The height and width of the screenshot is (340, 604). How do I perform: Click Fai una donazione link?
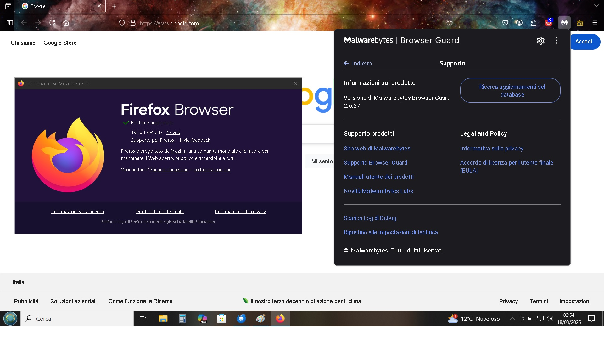169,169
